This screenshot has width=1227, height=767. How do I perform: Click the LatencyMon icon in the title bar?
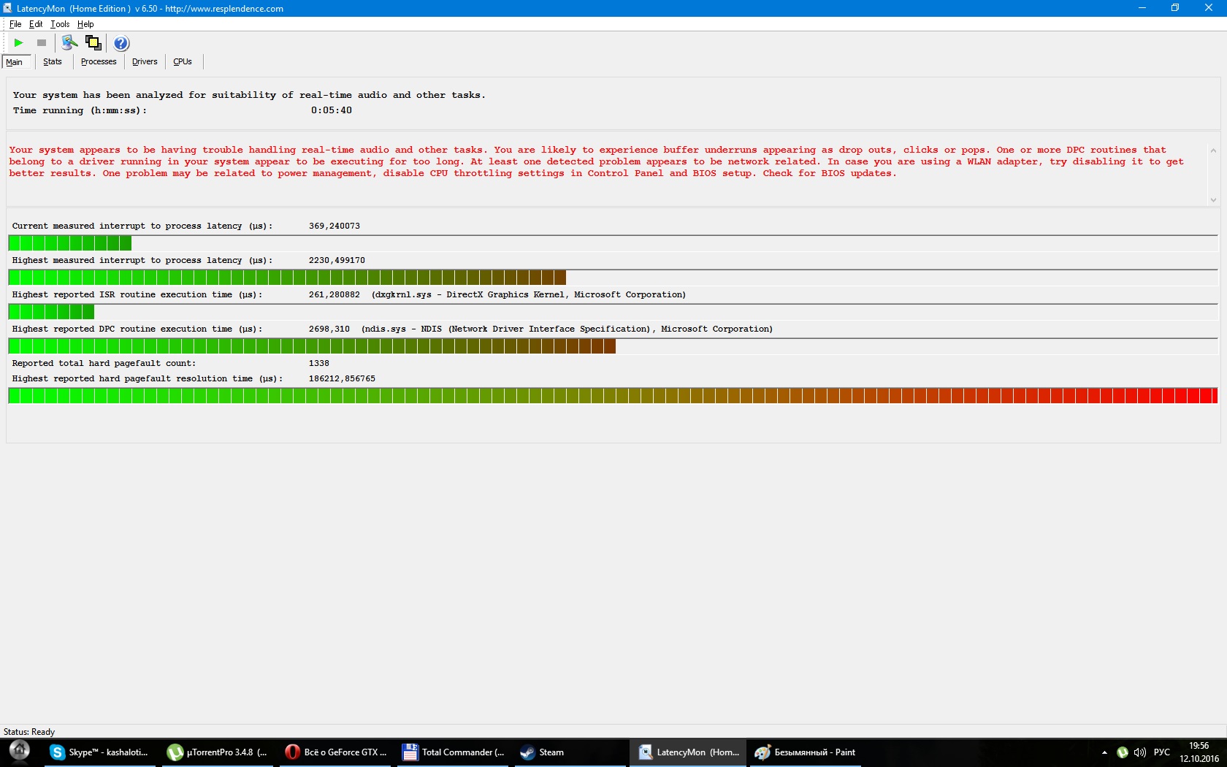pyautogui.click(x=7, y=8)
